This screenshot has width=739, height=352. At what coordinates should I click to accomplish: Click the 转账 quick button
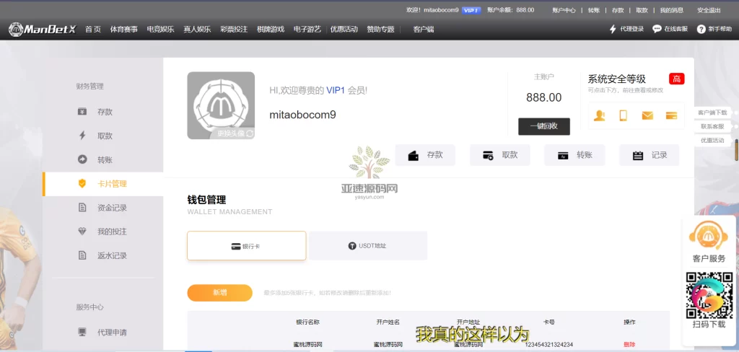574,155
